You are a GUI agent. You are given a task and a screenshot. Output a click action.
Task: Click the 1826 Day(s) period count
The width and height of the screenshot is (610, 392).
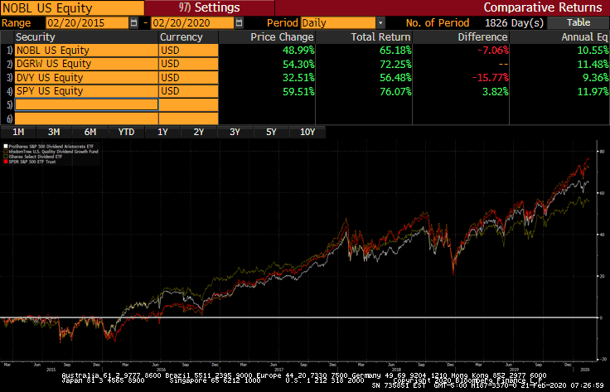pos(514,23)
